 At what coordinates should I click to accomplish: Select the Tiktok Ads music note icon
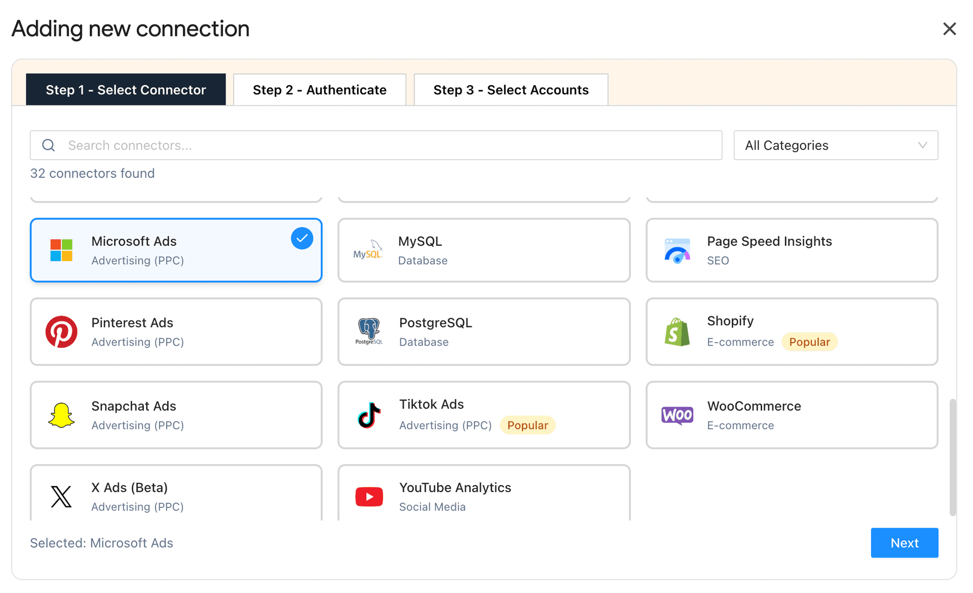click(x=368, y=415)
